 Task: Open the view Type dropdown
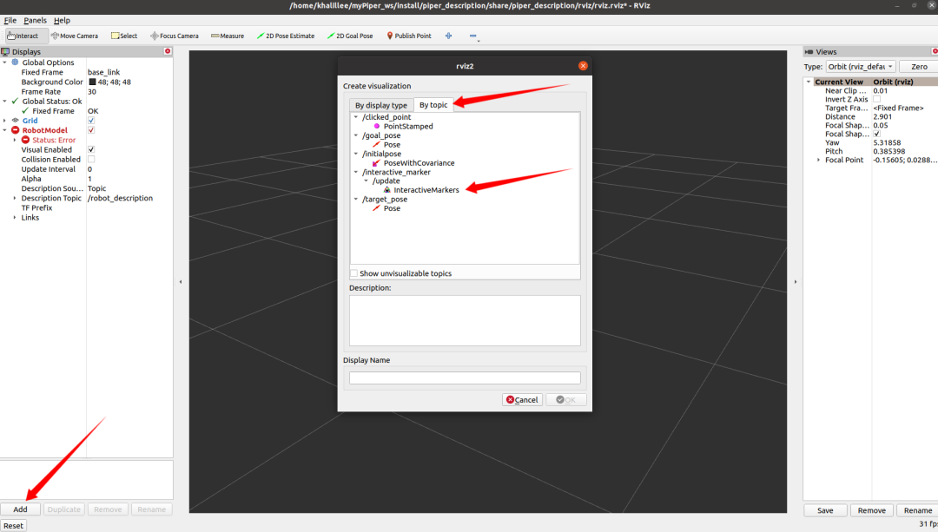click(x=860, y=67)
